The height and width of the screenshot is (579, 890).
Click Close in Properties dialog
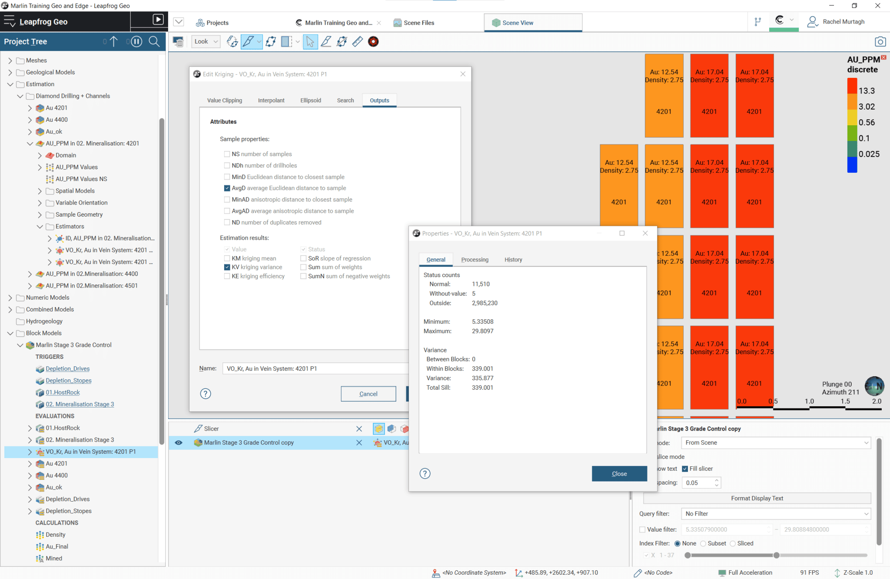point(619,474)
